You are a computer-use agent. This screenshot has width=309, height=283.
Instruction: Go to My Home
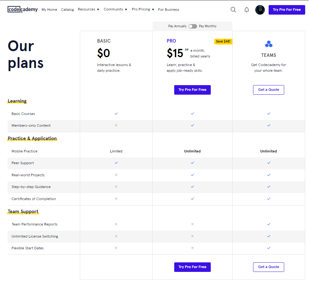pyautogui.click(x=49, y=10)
